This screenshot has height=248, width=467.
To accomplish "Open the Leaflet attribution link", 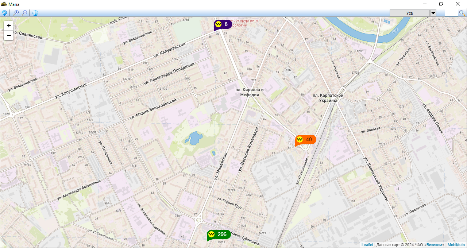I will click(367, 245).
